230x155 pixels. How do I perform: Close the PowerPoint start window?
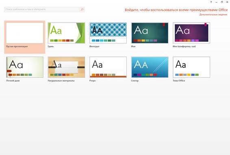click(x=227, y=2)
